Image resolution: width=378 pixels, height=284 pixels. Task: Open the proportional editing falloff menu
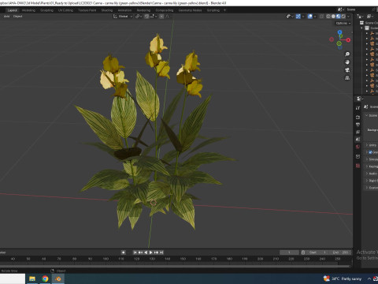(x=168, y=17)
